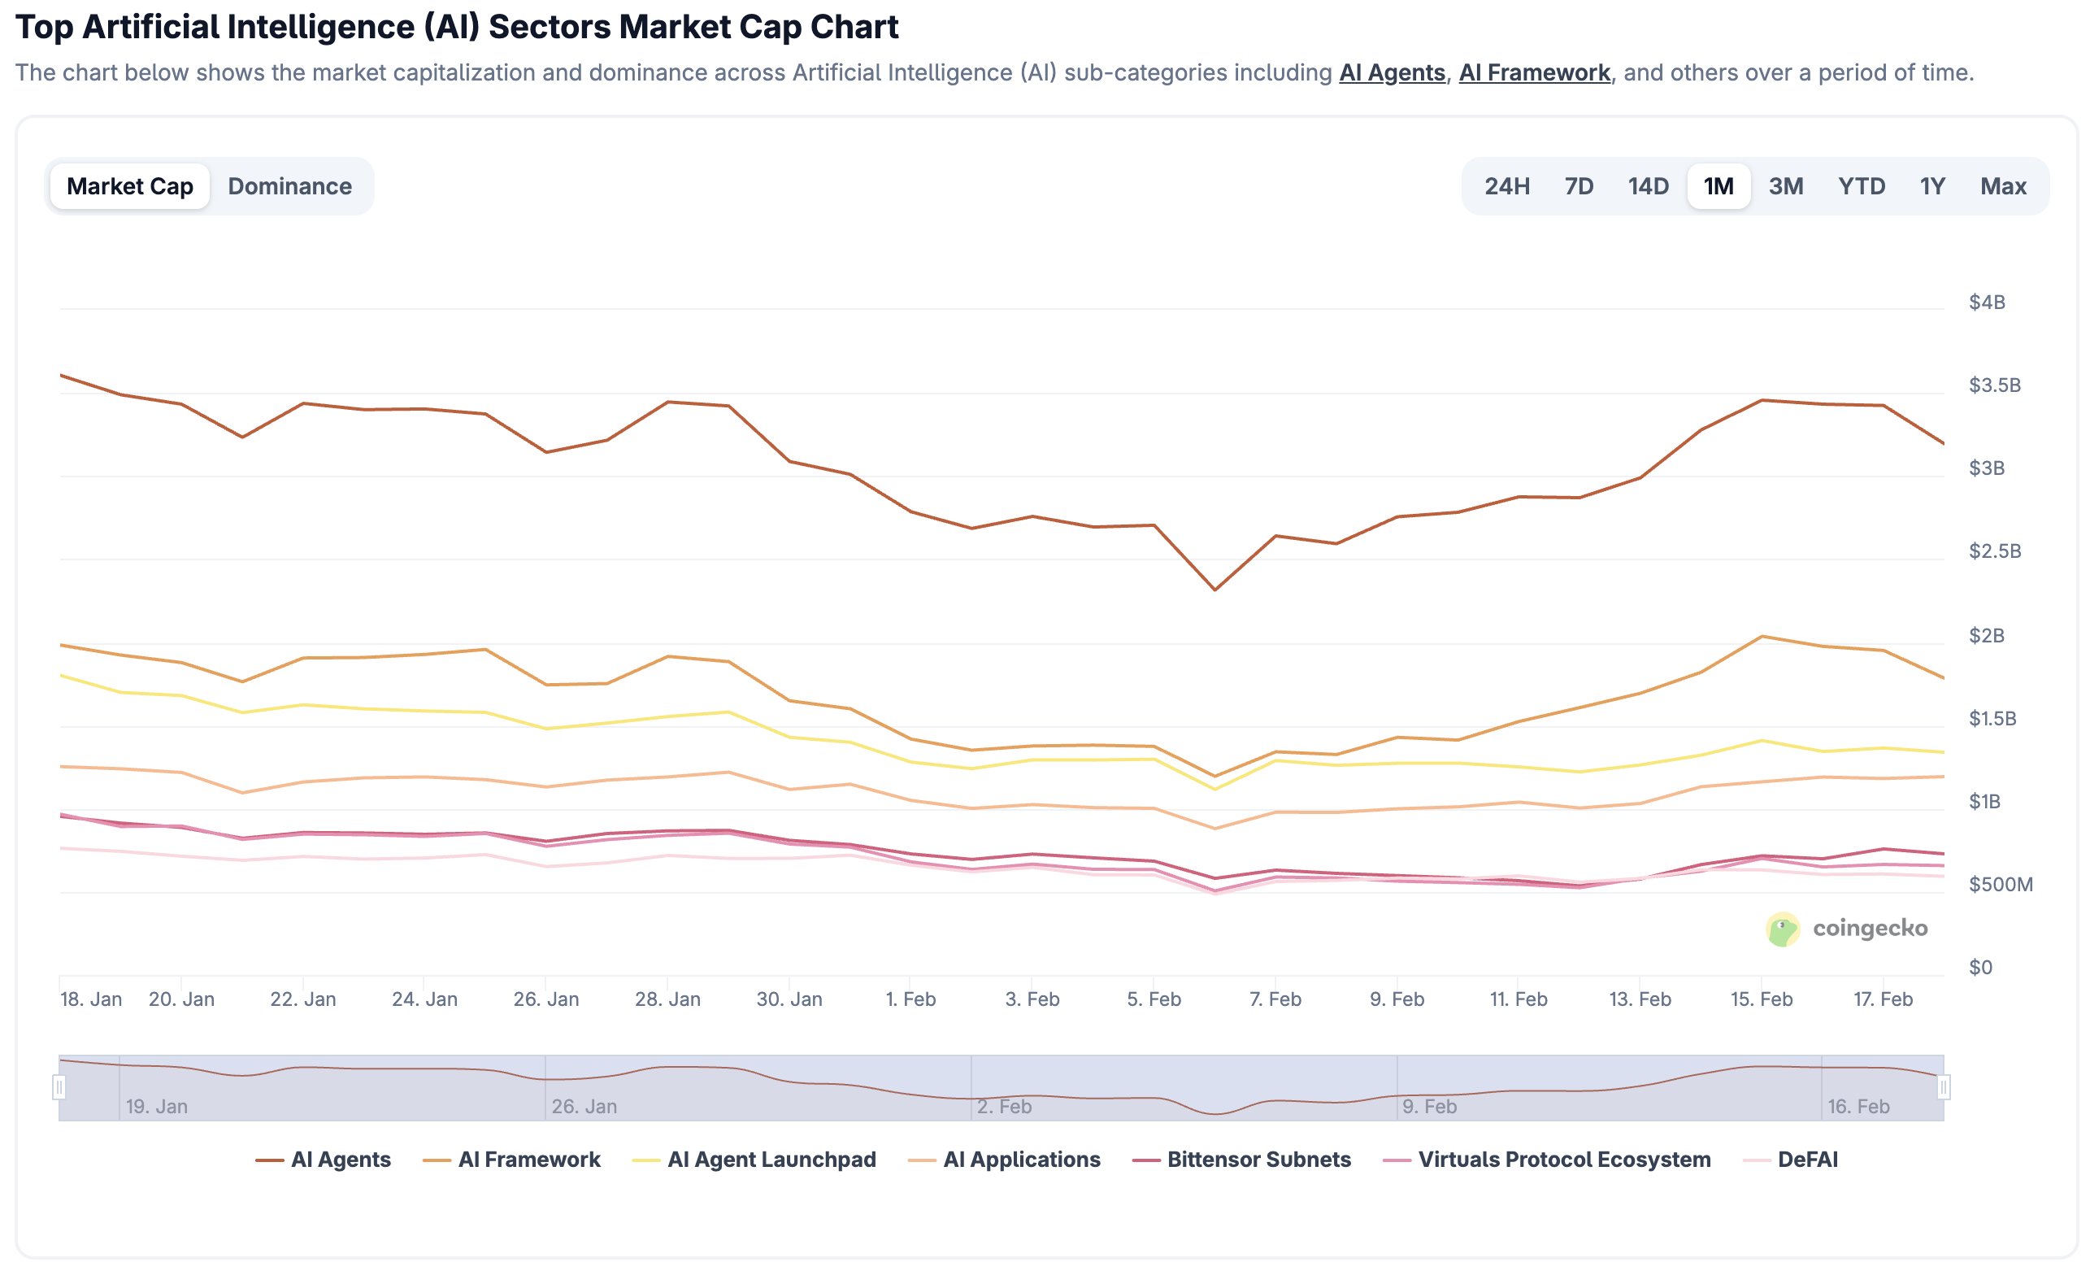Toggle the Bittensor Subnets legend entry

pos(1258,1159)
